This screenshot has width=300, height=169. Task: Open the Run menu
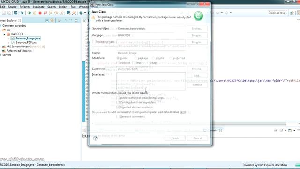pyautogui.click(x=73, y=7)
